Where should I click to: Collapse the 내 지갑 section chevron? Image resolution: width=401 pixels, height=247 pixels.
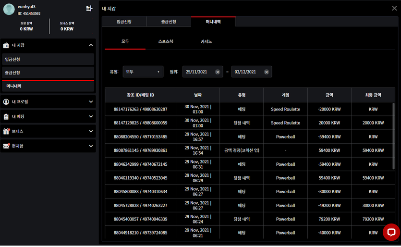tap(91, 45)
